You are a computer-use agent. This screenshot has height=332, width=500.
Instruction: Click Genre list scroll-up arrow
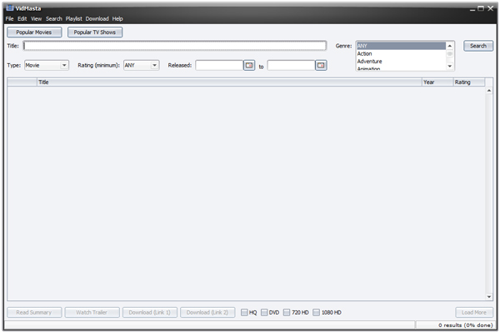tap(450, 46)
